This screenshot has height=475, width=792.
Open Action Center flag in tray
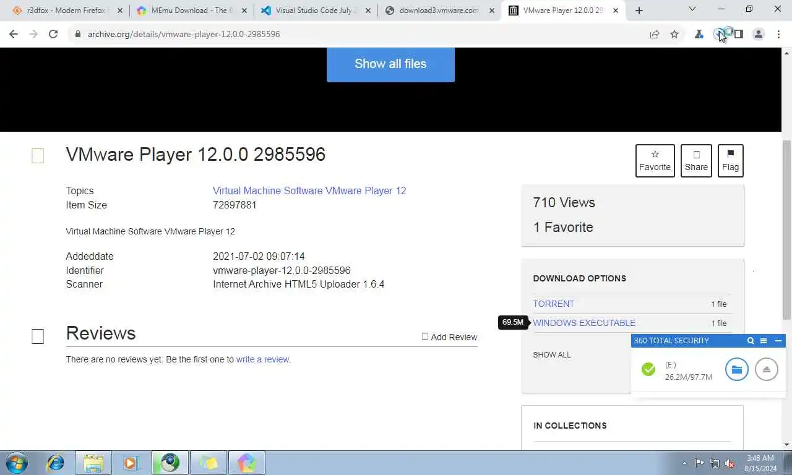click(x=699, y=463)
